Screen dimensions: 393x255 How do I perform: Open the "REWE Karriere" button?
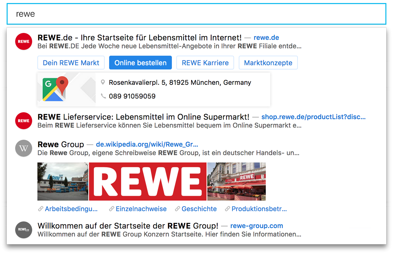pyautogui.click(x=205, y=63)
